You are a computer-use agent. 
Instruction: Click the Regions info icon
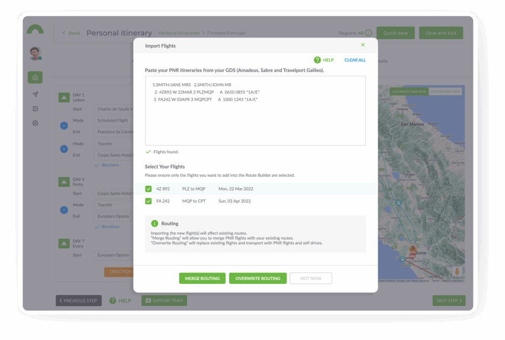pyautogui.click(x=368, y=33)
